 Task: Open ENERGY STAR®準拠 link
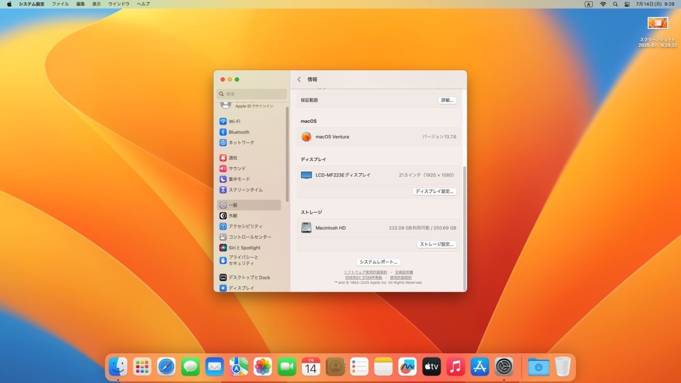point(364,277)
